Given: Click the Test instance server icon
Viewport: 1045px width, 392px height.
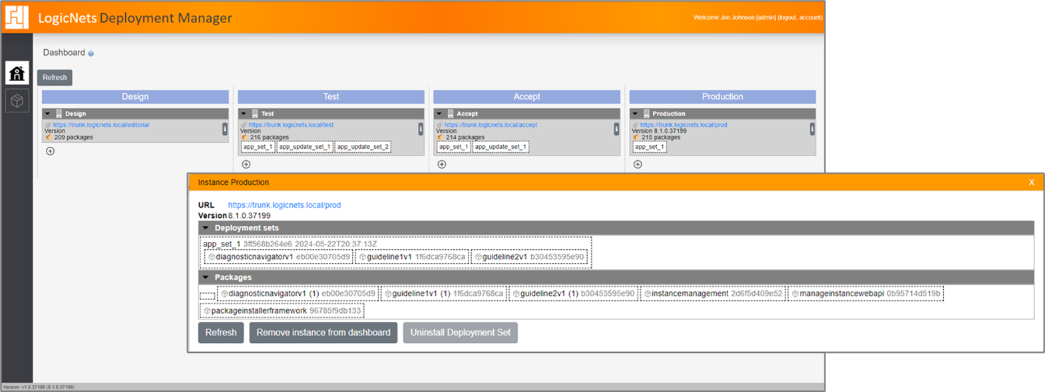Looking at the screenshot, I should tap(255, 114).
